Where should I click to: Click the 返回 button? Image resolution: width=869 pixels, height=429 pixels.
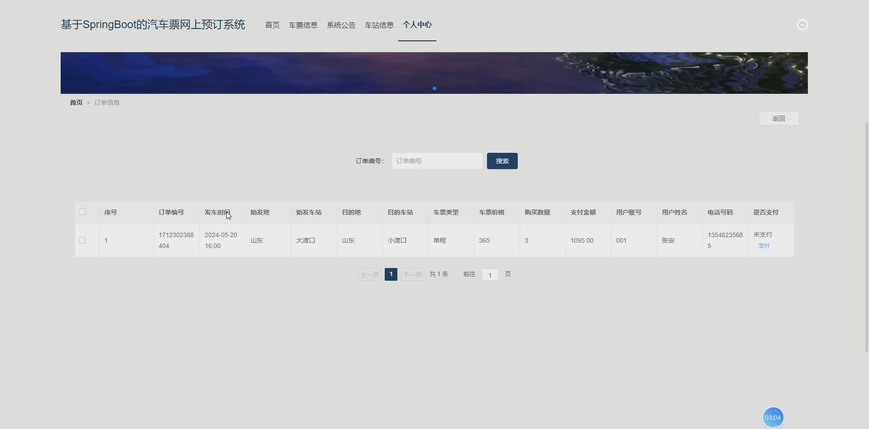pos(778,118)
